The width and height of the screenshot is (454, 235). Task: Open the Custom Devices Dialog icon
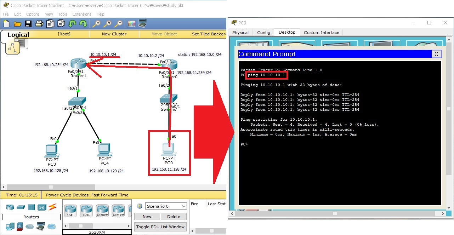click(142, 24)
